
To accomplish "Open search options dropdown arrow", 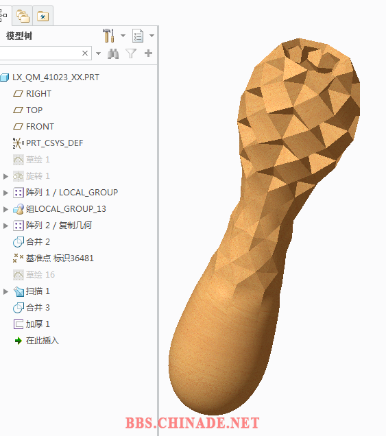I will 98,53.
